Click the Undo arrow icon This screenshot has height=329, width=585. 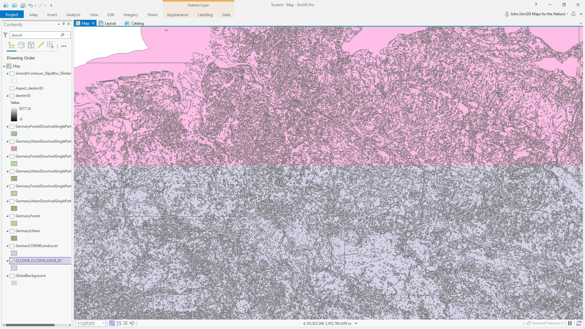[x=30, y=5]
